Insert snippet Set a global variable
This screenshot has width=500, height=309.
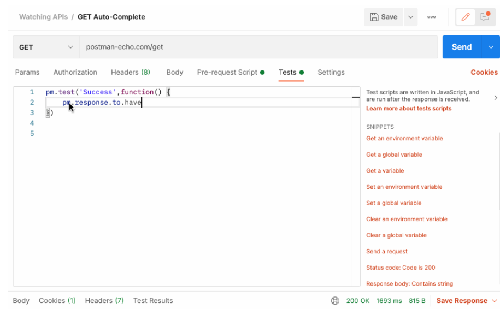coord(393,203)
